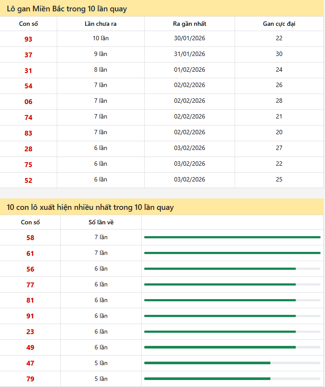The width and height of the screenshot is (325, 387).
Task: Click the 'Gan cực đại' column header
Action: click(279, 24)
